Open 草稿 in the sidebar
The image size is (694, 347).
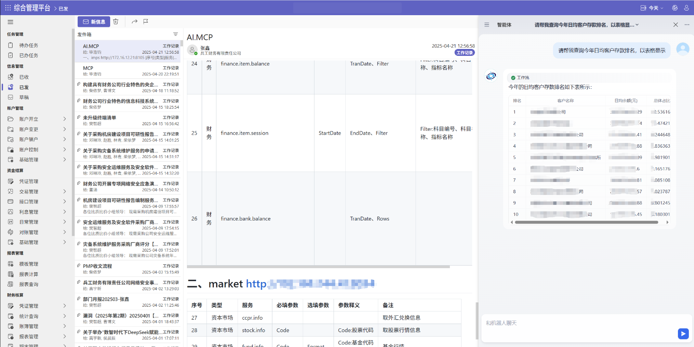coord(24,97)
